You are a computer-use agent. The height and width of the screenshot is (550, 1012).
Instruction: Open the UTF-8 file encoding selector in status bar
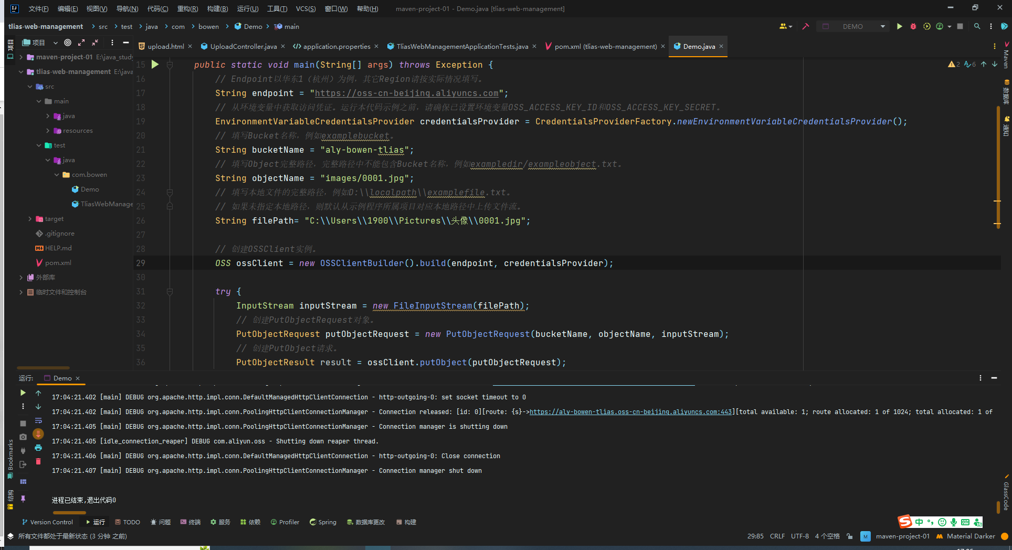[x=800, y=536]
